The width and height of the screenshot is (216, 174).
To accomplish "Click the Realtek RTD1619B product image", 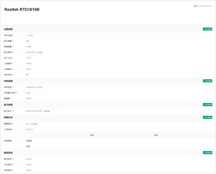I will (203, 6).
